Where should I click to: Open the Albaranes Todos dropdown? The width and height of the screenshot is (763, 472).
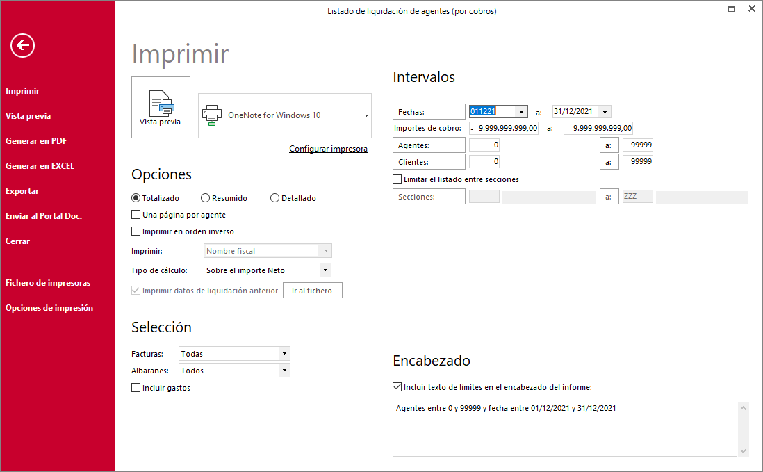285,371
